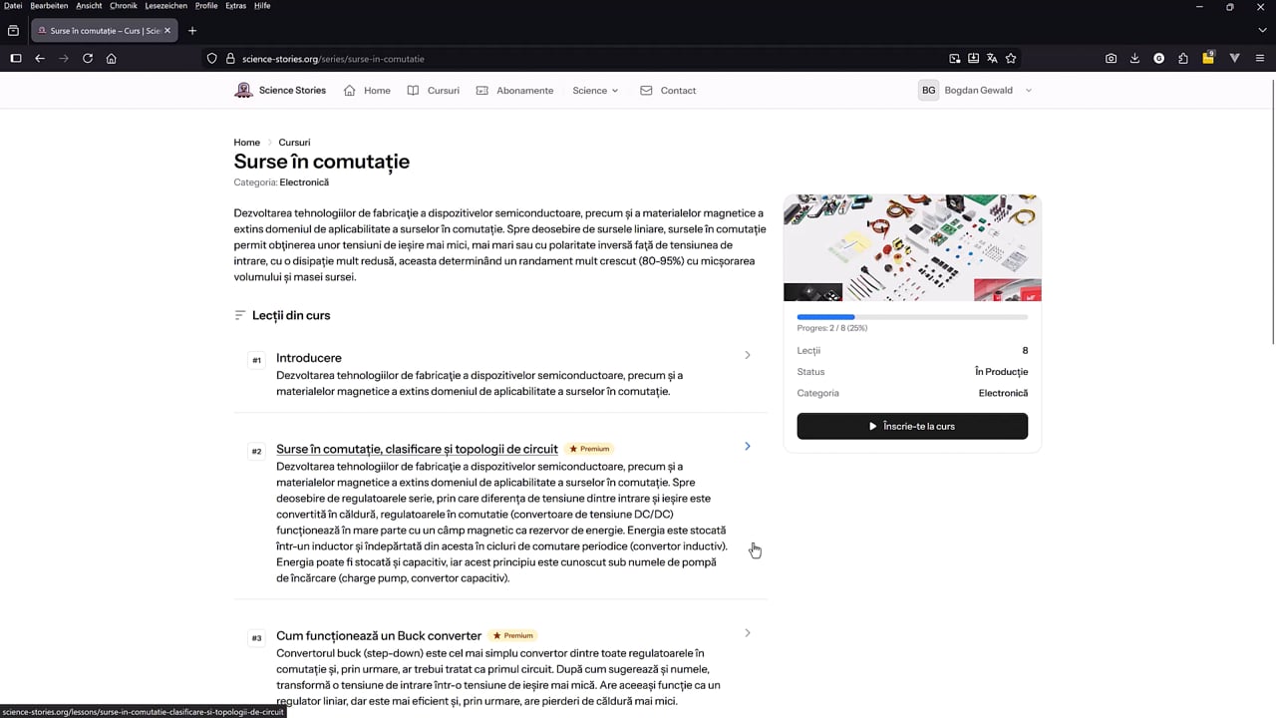
Task: Click the shield tracking protection icon
Action: [211, 59]
